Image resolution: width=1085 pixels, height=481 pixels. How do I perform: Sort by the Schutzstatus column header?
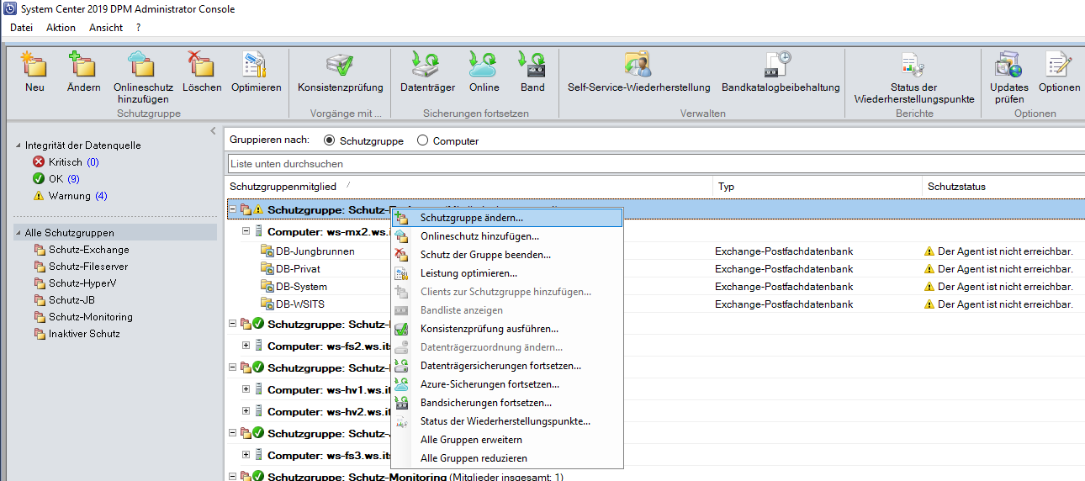pyautogui.click(x=1003, y=187)
